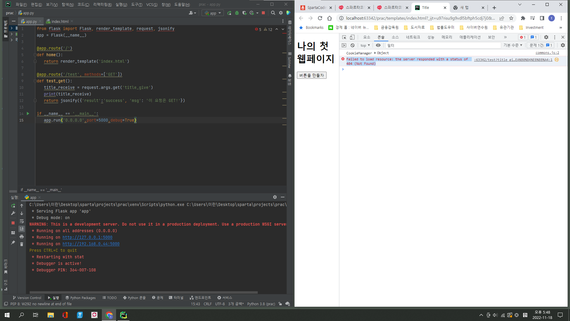This screenshot has width=570, height=321.
Task: Open the app run configuration dropdown
Action: pyautogui.click(x=213, y=13)
